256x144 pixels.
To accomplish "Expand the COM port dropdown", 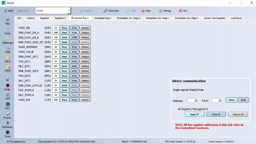I will (69, 11).
